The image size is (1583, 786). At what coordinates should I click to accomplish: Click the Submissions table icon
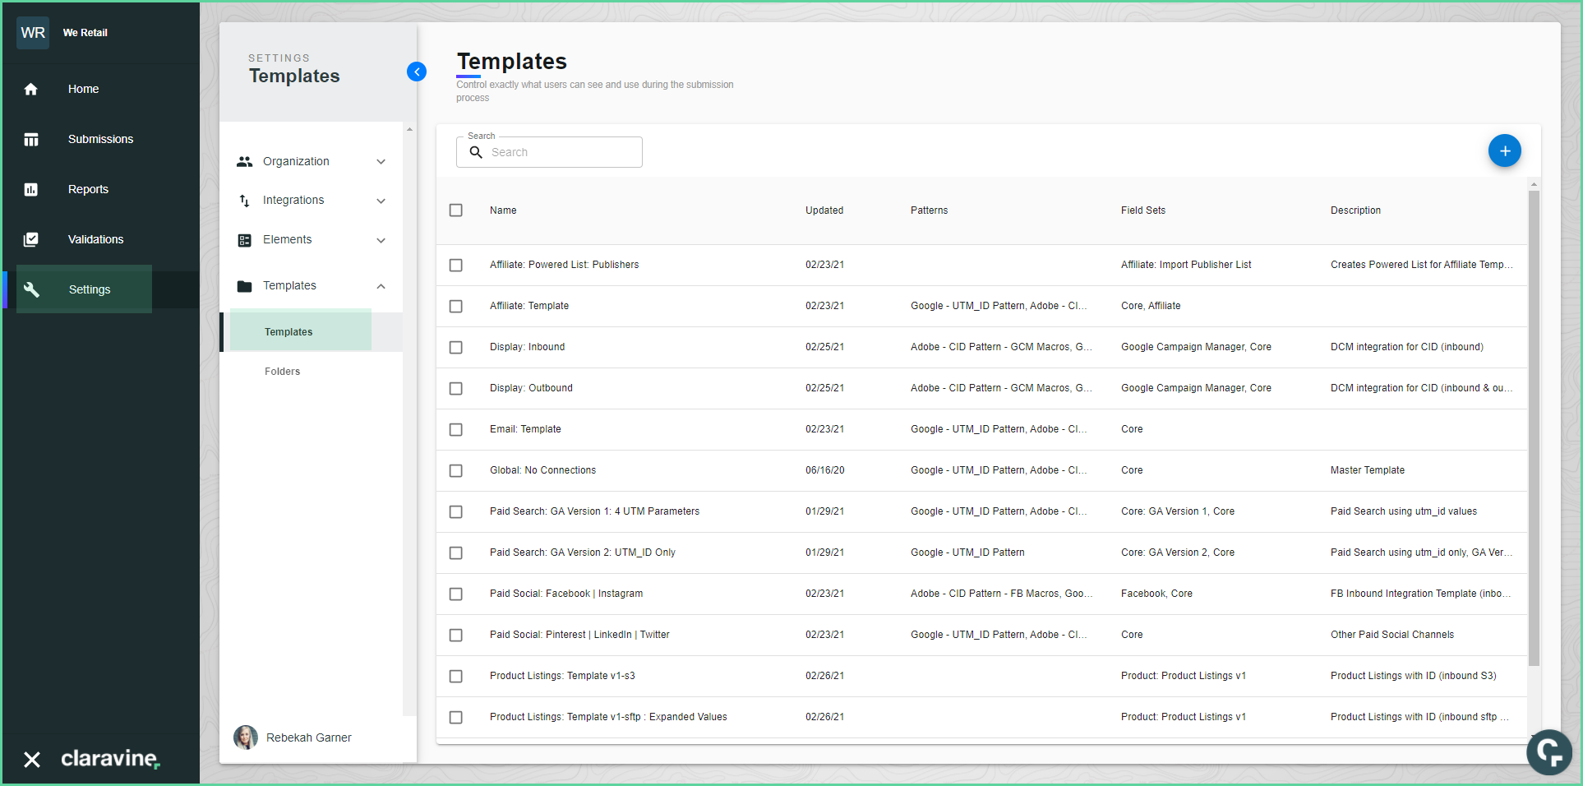pos(31,139)
